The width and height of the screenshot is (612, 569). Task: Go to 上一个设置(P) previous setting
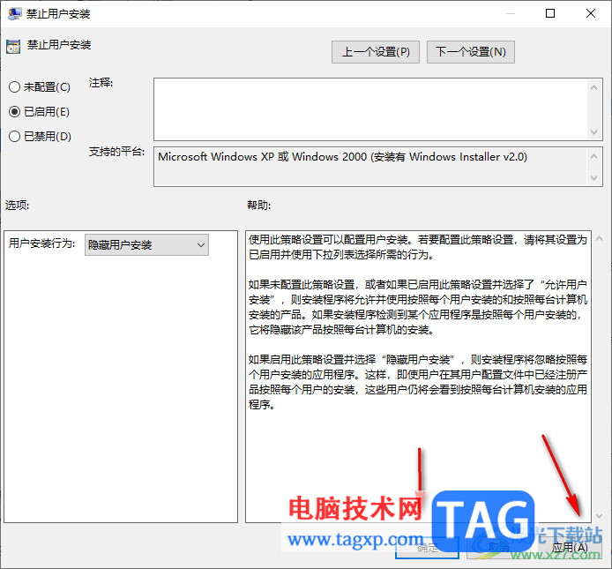coord(376,52)
